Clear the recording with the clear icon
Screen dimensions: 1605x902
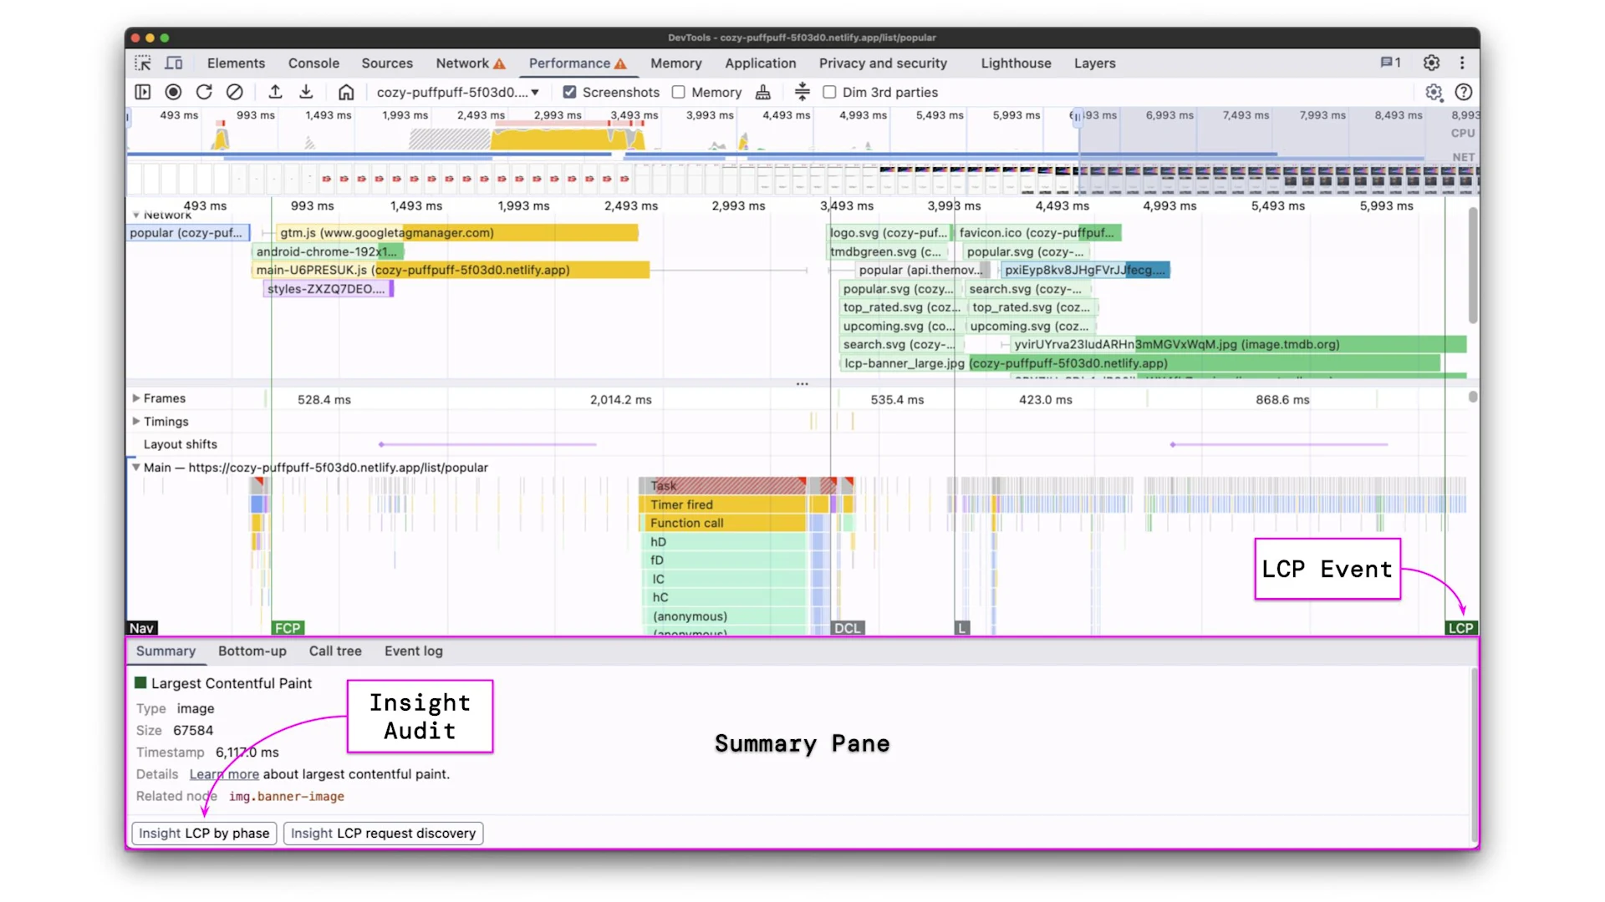point(235,92)
